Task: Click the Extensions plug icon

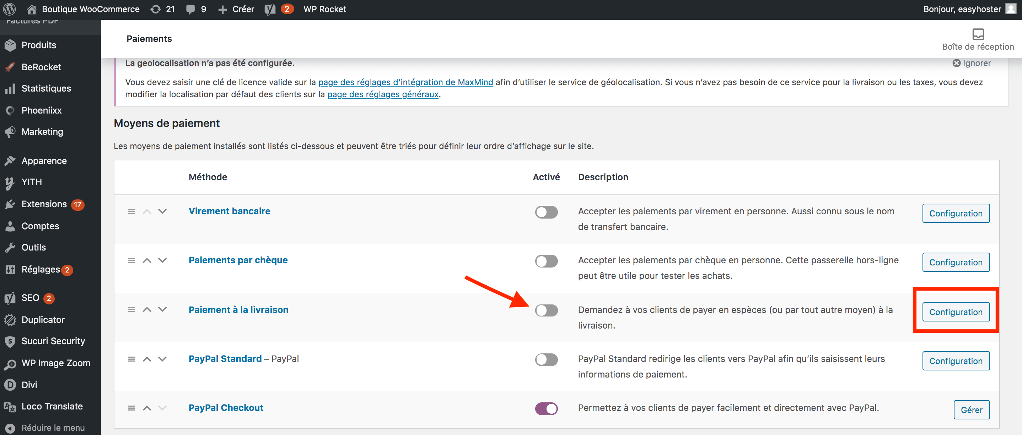Action: (10, 204)
